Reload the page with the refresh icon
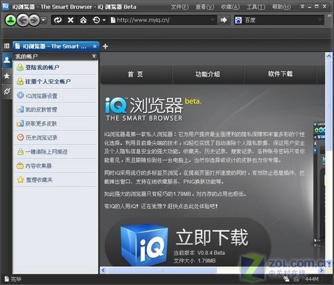 [57, 20]
